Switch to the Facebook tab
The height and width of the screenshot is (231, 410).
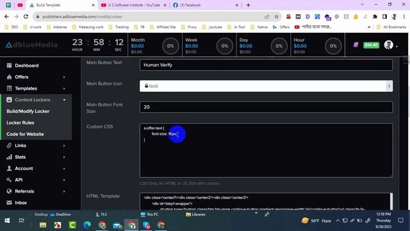(x=206, y=5)
